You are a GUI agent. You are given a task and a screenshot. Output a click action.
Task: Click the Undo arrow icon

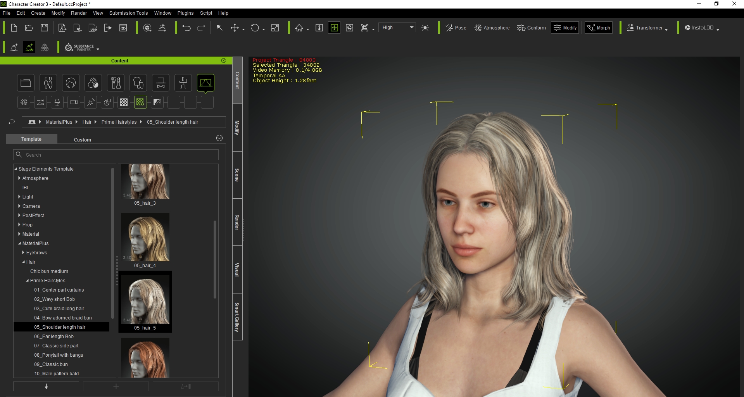(186, 28)
